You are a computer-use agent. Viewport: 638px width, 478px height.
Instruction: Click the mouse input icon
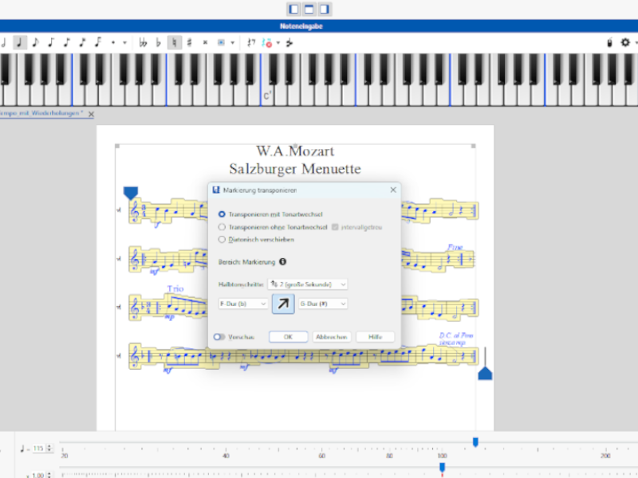609,42
